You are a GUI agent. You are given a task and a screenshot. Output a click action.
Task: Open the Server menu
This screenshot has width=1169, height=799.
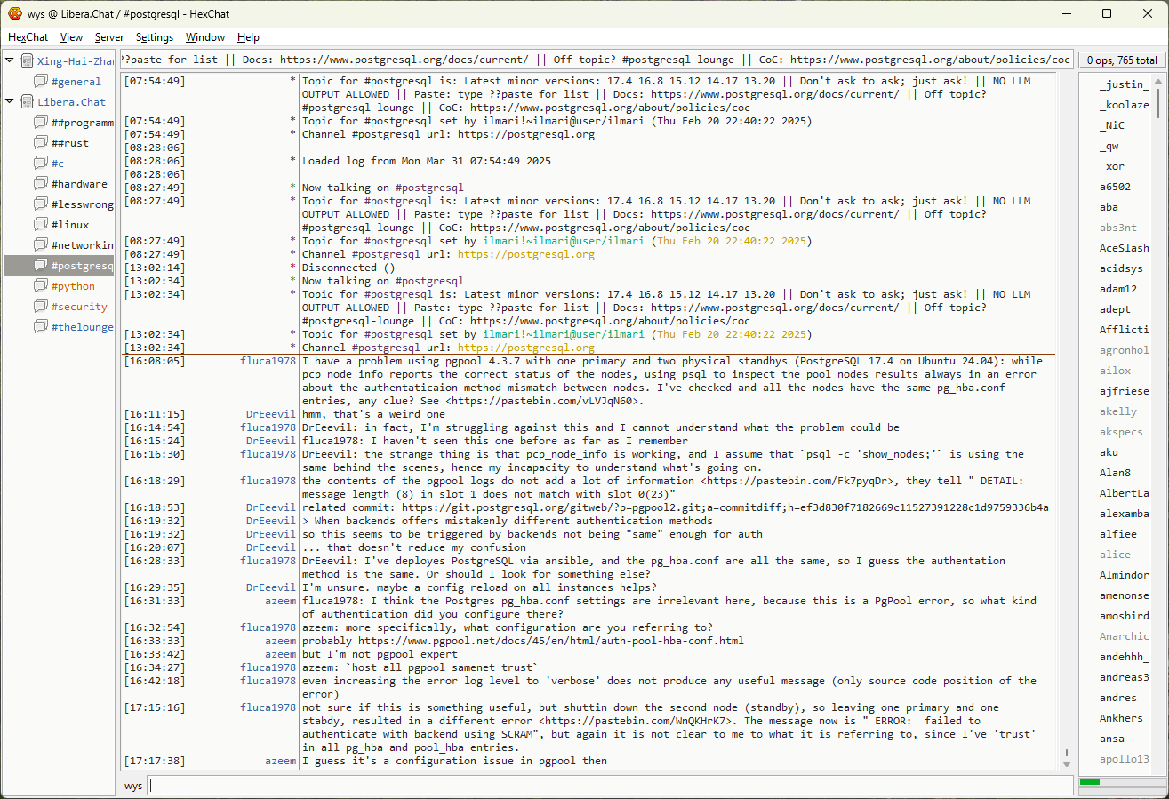(x=109, y=37)
